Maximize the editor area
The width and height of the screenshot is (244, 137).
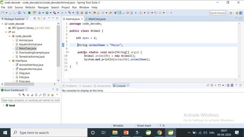pos(241,18)
